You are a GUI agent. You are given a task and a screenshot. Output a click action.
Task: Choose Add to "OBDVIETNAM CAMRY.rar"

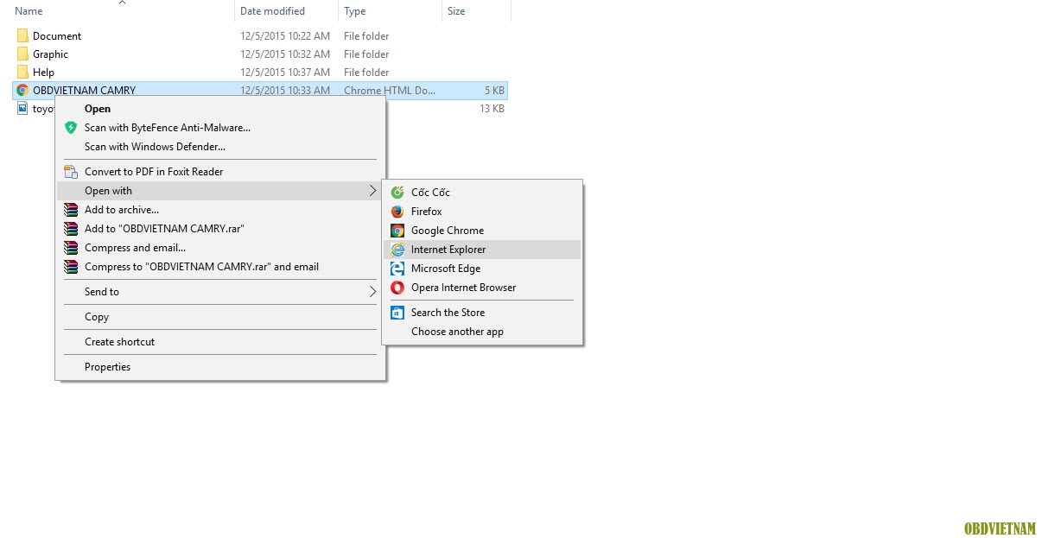pos(220,228)
